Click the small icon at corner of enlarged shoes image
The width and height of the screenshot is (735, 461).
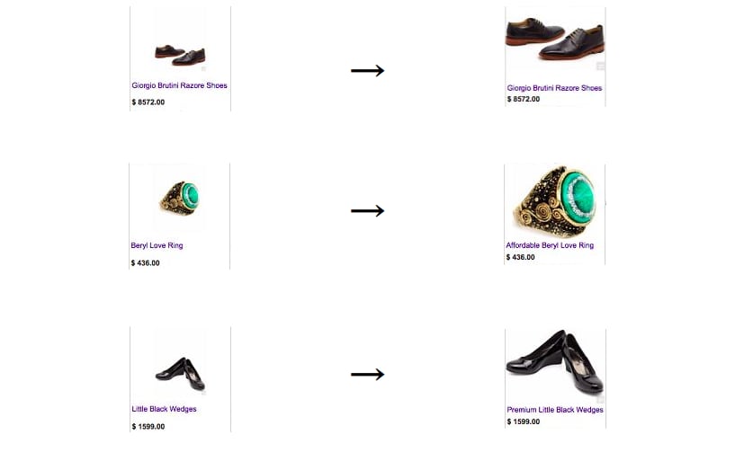coord(600,66)
